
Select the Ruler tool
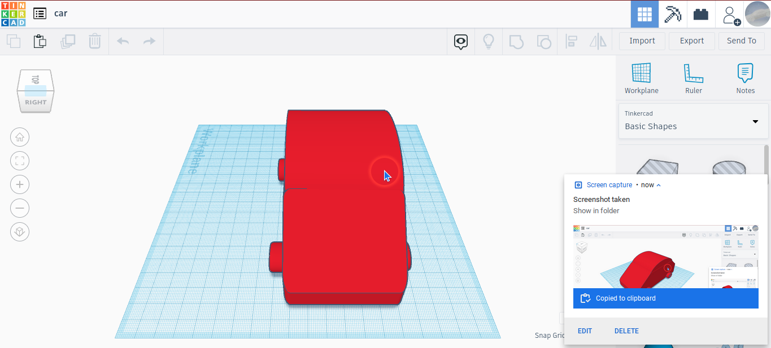pos(693,76)
